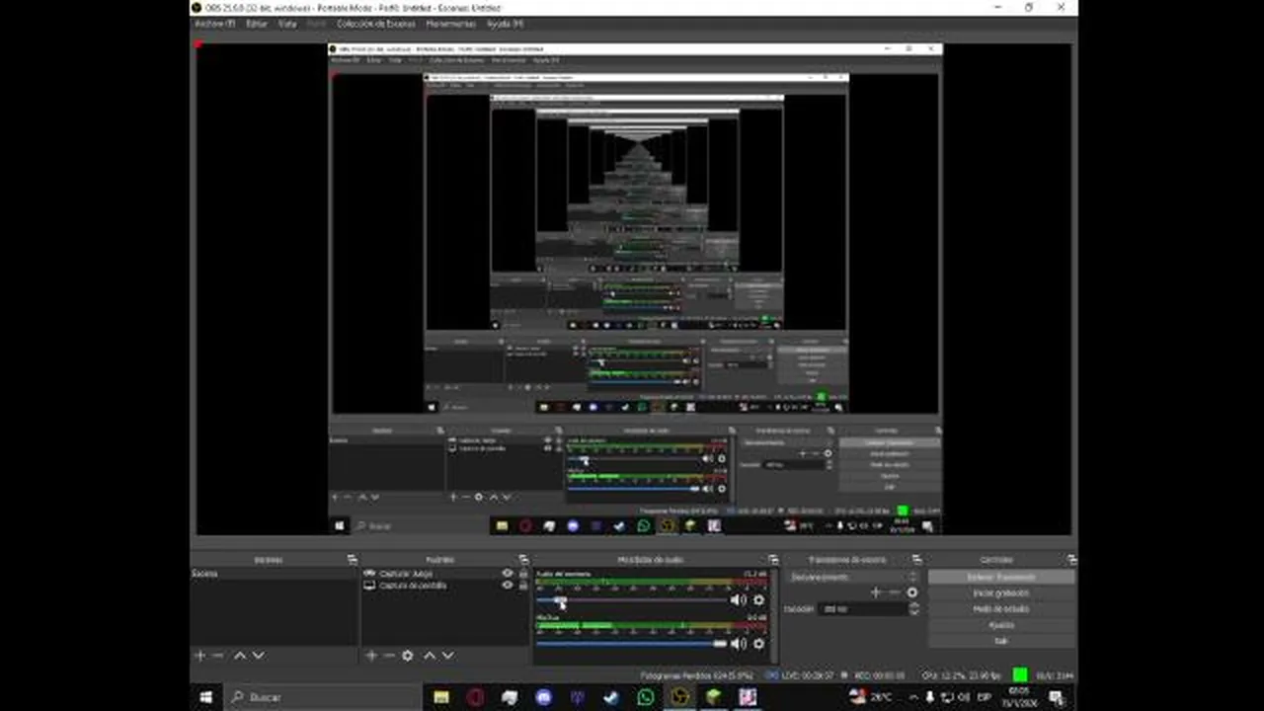The image size is (1264, 711).
Task: Enable Modo de estudio
Action: point(1000,608)
